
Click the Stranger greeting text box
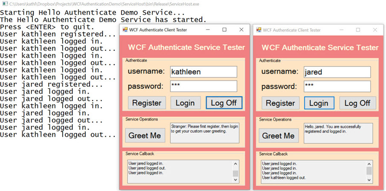[x=205, y=133]
